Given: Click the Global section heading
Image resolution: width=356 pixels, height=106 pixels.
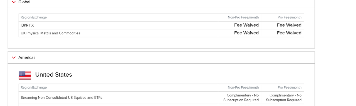Looking at the screenshot, I should point(24,2).
